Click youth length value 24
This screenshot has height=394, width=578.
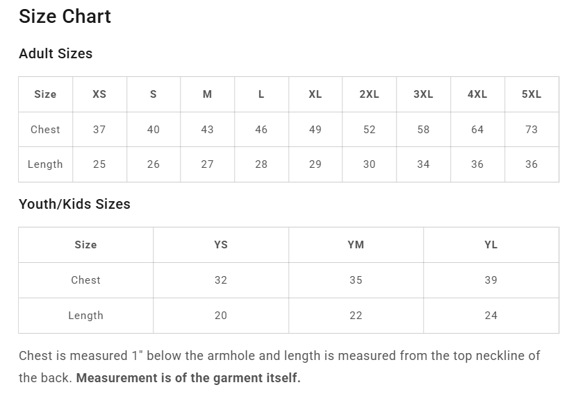[x=491, y=316]
